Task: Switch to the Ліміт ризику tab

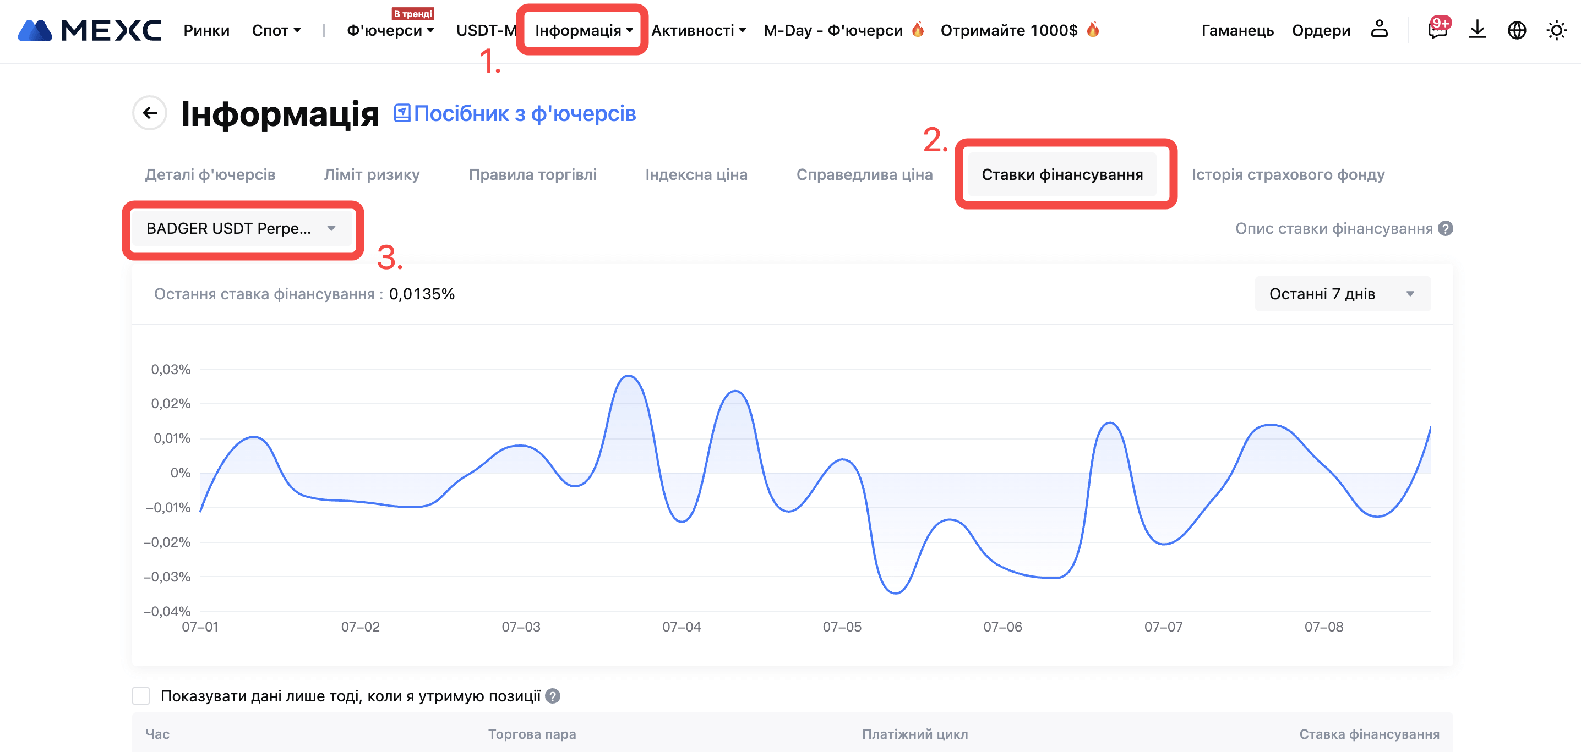Action: point(372,174)
